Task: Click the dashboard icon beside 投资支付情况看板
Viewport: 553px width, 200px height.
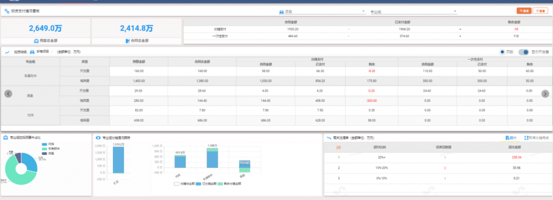Action: [x=6, y=11]
